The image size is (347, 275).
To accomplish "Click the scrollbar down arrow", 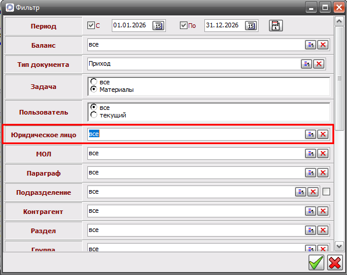I will click(339, 246).
